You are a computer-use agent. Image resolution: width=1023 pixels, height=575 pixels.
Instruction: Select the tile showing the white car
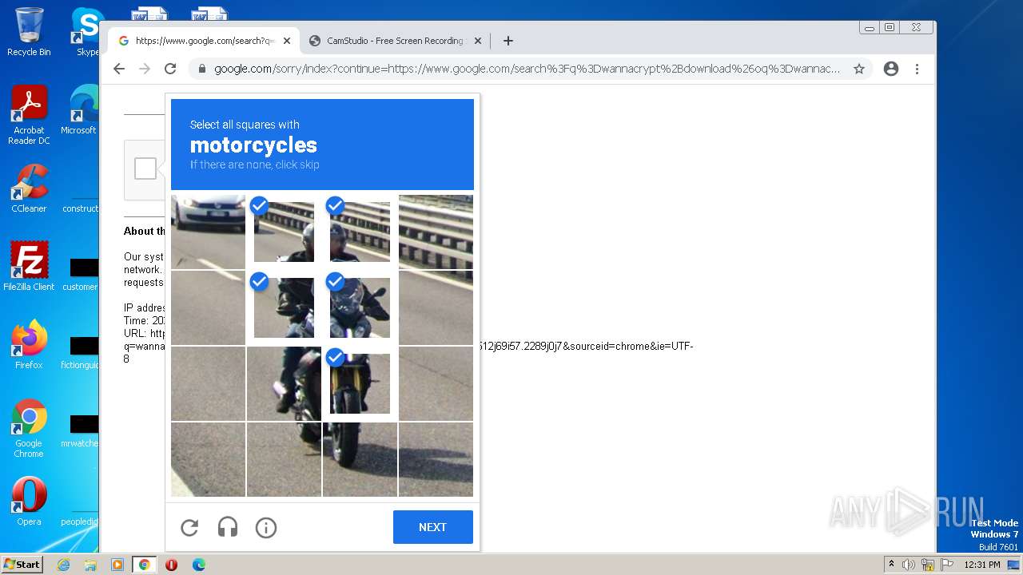coord(208,232)
